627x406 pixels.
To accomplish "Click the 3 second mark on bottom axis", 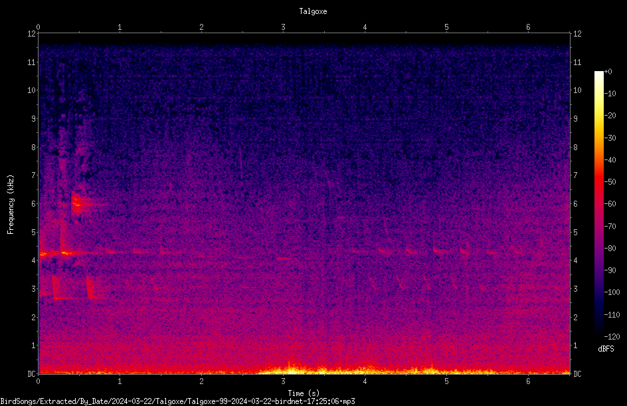I will click(283, 381).
